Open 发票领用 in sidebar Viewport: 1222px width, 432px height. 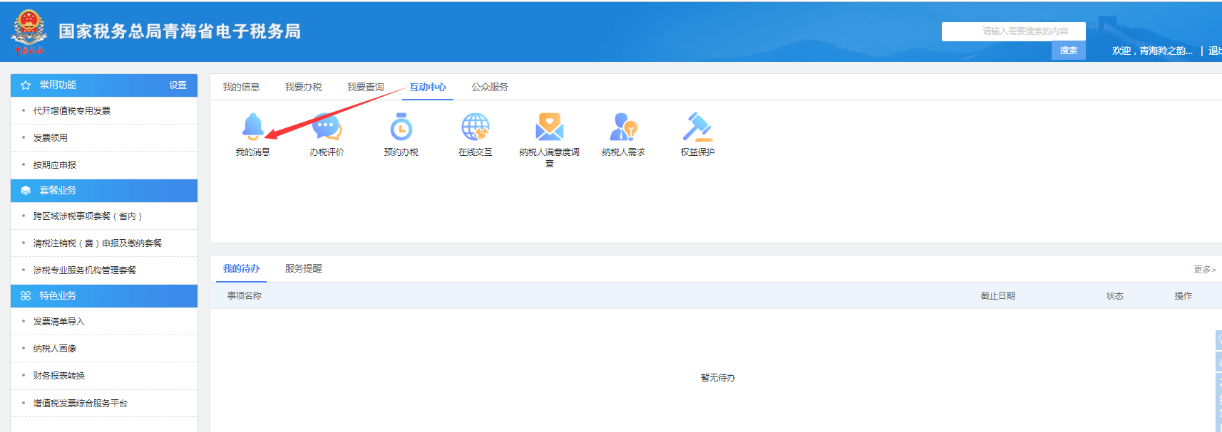[51, 138]
